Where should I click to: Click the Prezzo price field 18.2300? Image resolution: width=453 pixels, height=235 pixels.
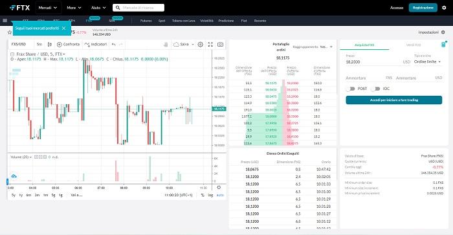[373, 62]
